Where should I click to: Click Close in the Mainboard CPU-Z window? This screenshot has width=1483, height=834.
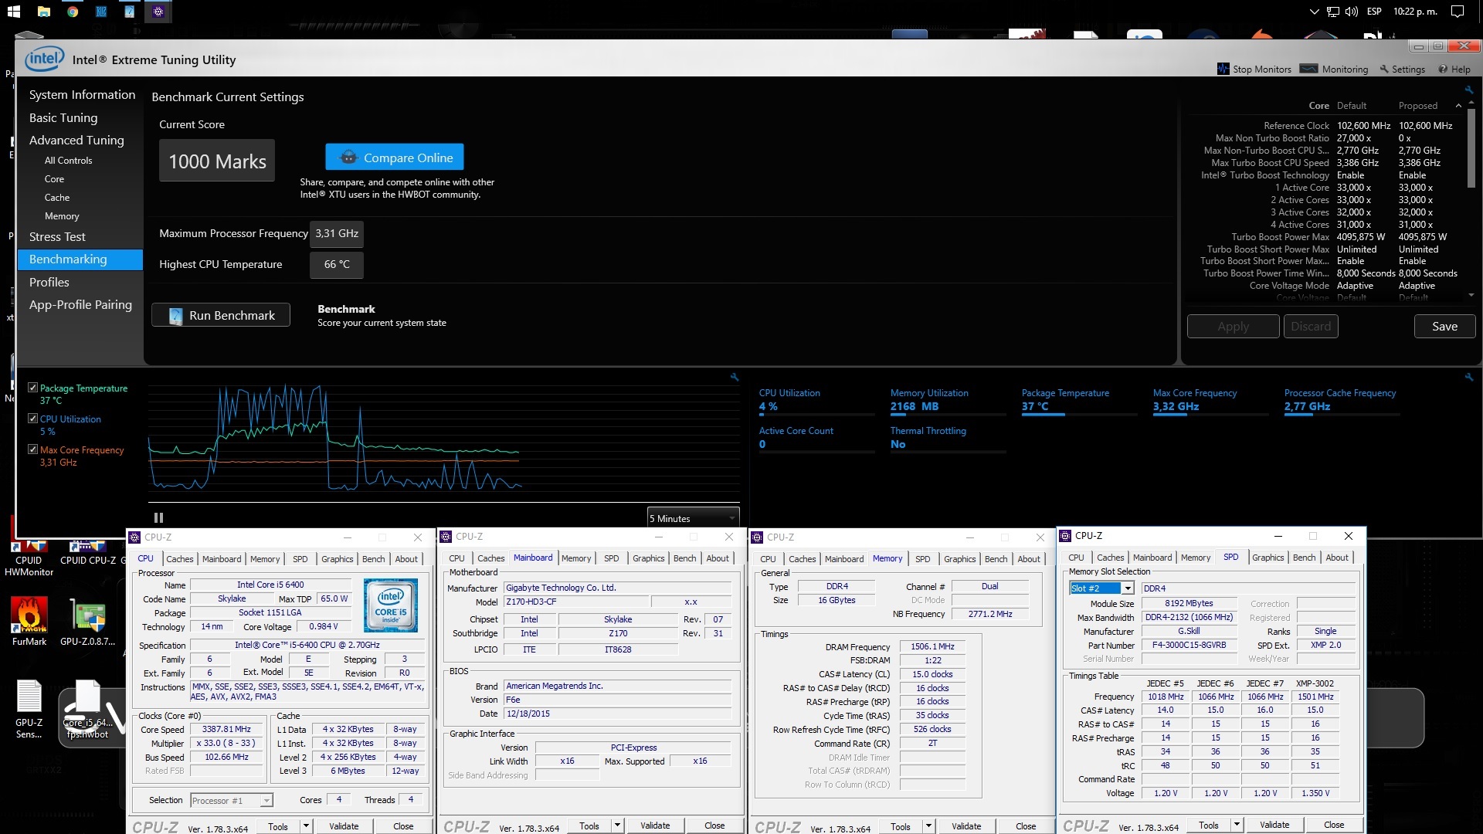(x=714, y=826)
